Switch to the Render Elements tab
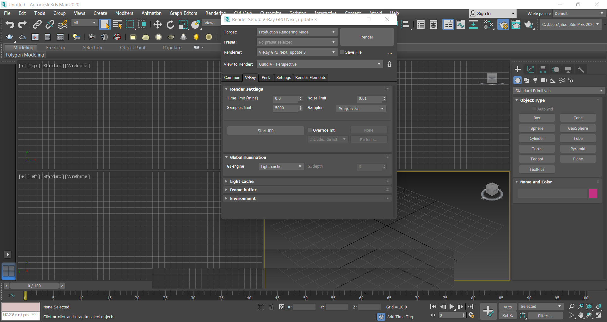607x322 pixels. coord(310,78)
